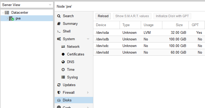
Task: Expand the pve tree node
Action: tap(7, 18)
